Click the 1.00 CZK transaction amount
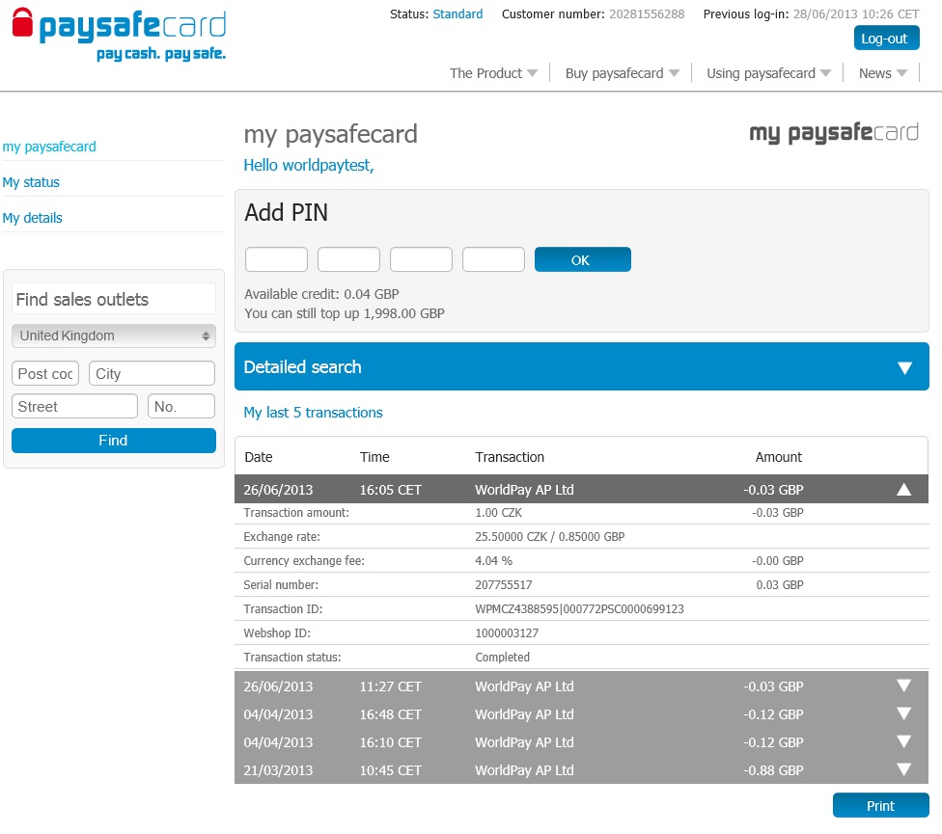 click(499, 512)
